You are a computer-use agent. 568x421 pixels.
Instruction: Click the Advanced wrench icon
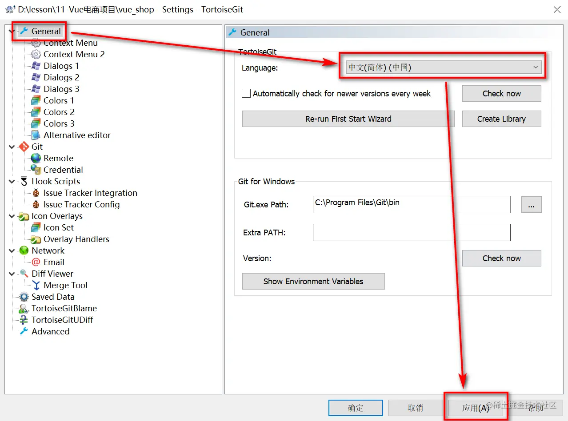(24, 331)
